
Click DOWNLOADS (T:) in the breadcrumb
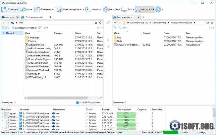pos(139,22)
